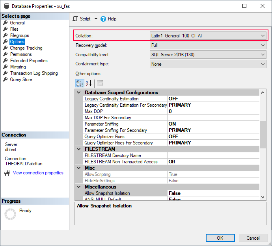Image resolution: width=272 pixels, height=246 pixels.
Task: Open the Recovery model dropdown
Action: (x=208, y=45)
